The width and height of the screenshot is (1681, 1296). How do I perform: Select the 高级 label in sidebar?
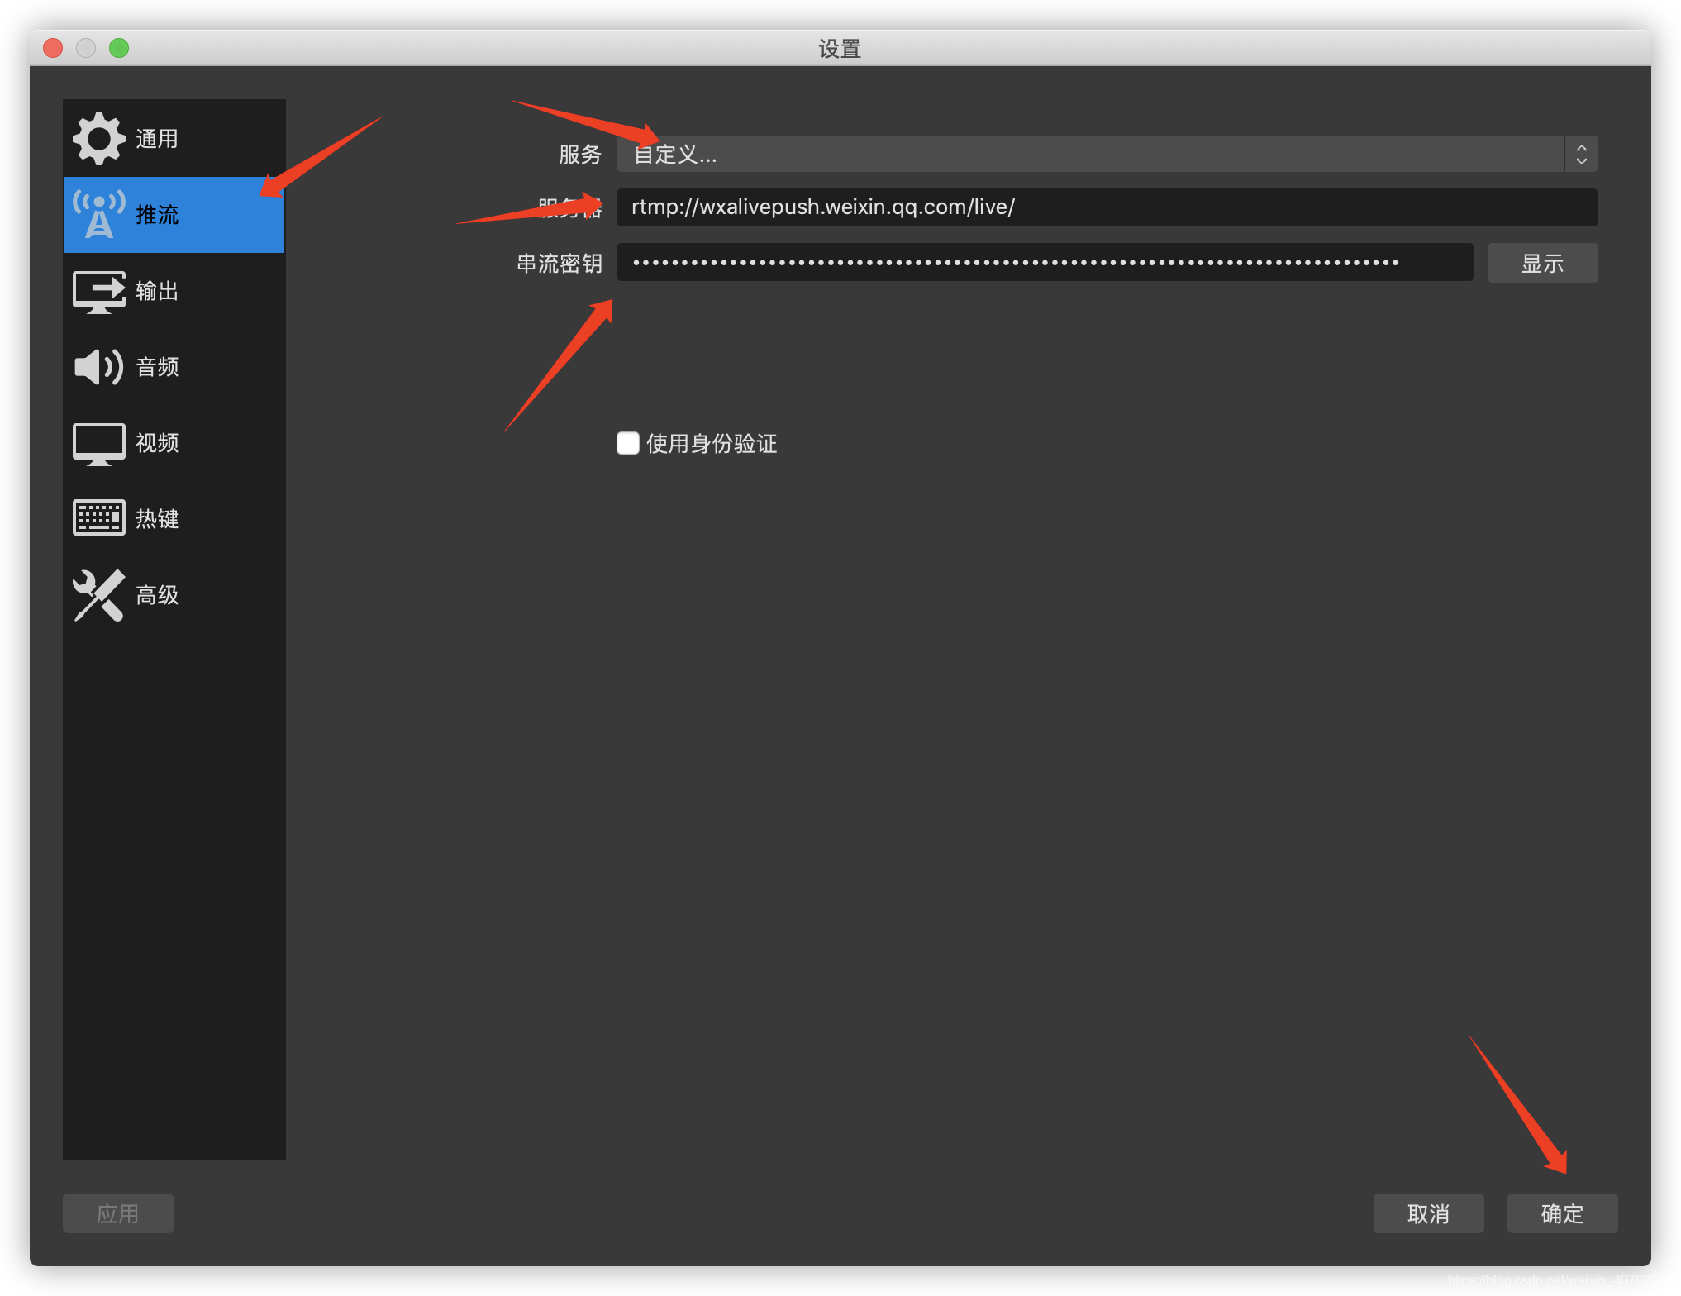pyautogui.click(x=157, y=594)
